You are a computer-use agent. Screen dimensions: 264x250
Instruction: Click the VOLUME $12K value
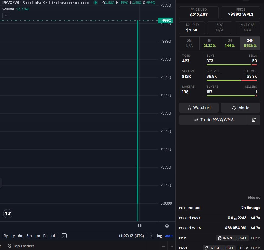(186, 77)
